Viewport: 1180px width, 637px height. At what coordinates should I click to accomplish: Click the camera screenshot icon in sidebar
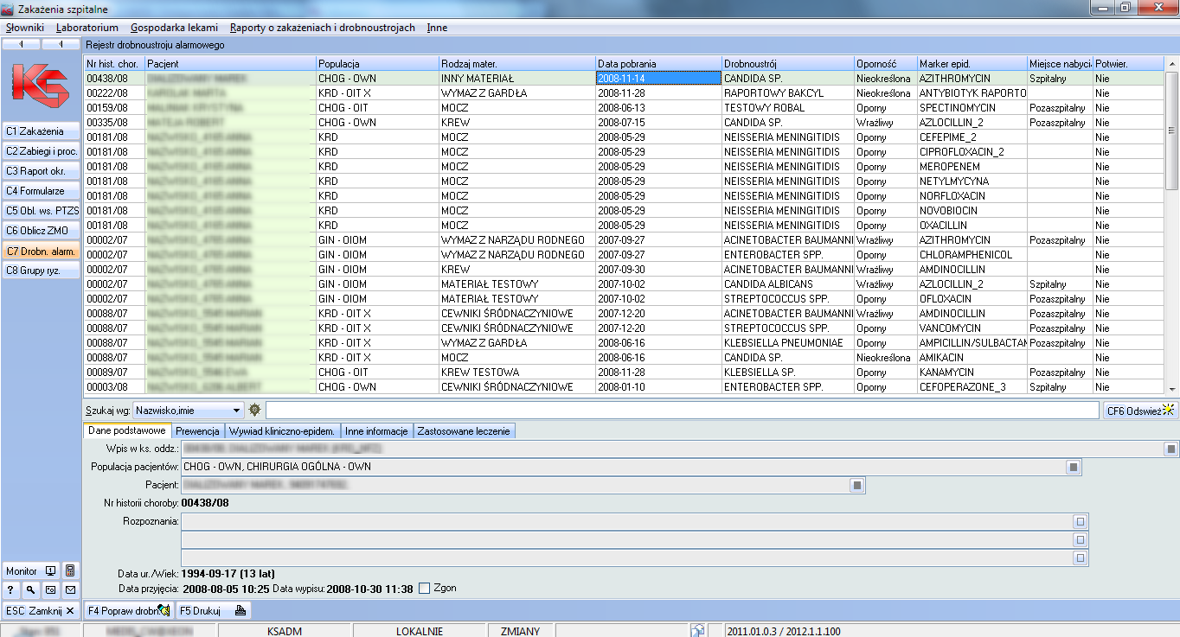pos(50,590)
